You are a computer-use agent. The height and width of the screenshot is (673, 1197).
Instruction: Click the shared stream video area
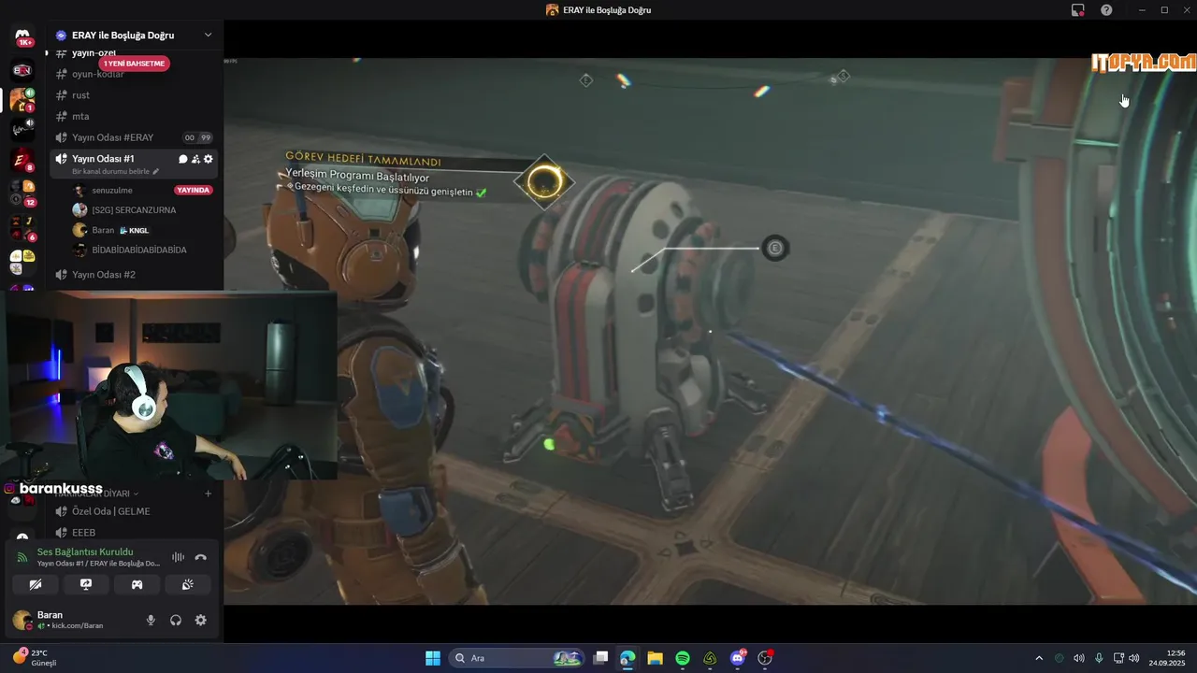pyautogui.click(x=711, y=330)
